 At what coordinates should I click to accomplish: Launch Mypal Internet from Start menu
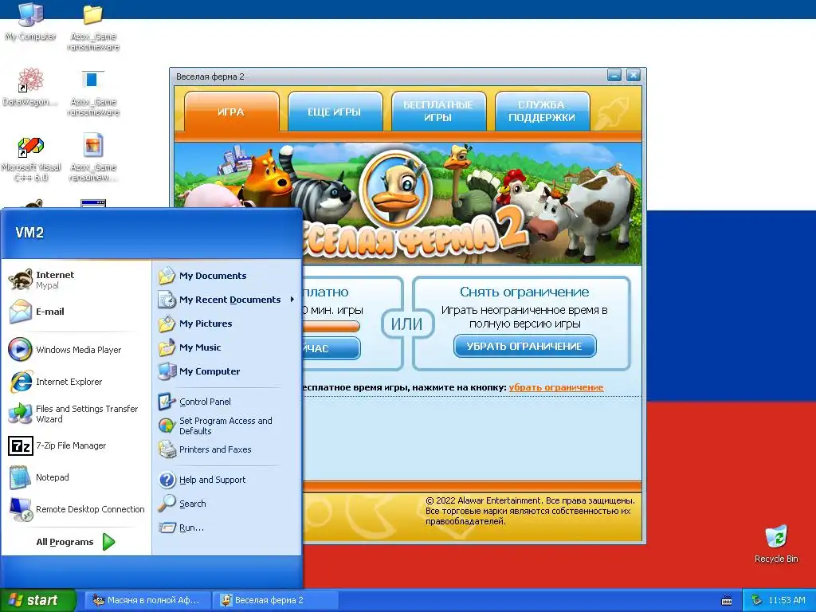(x=76, y=280)
